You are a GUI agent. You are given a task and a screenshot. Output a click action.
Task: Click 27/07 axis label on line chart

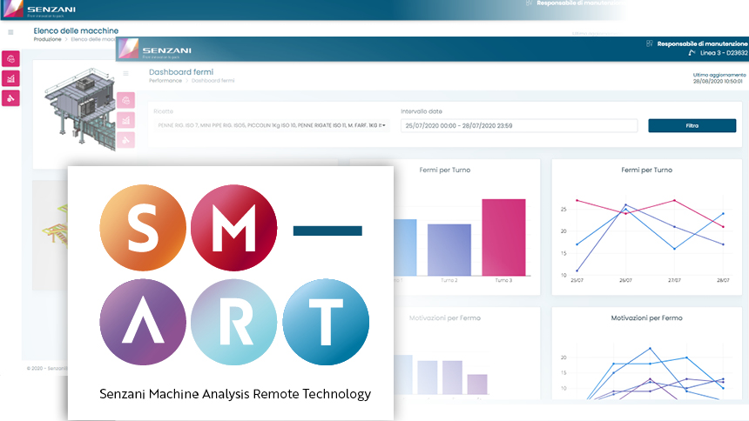click(x=674, y=281)
